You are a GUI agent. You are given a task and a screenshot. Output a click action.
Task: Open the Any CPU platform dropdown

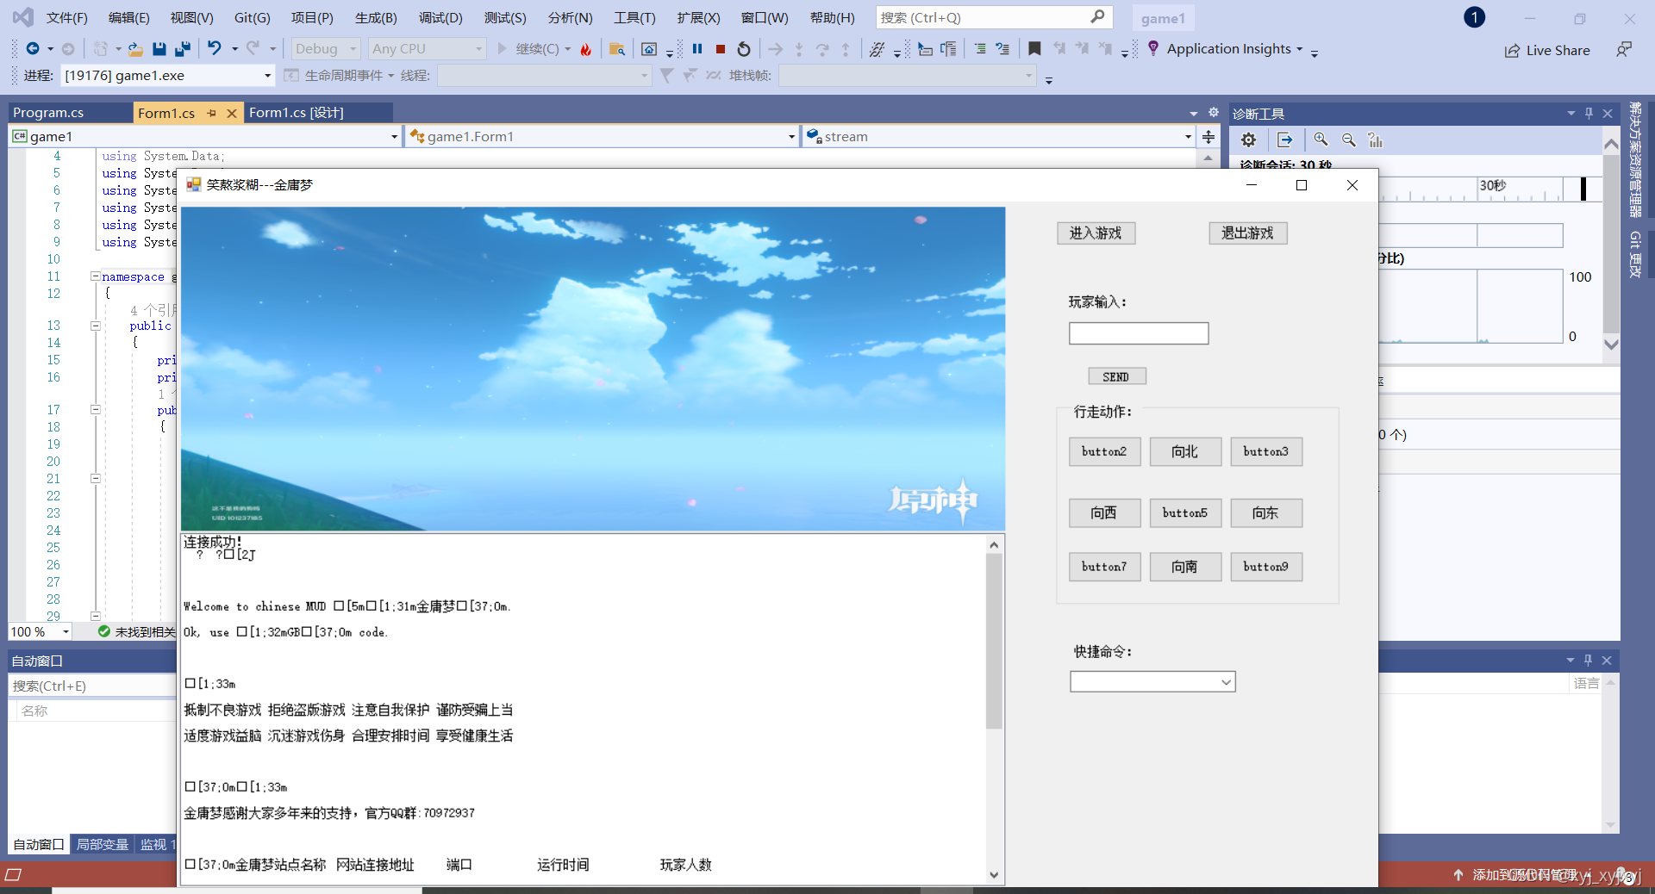(x=427, y=49)
